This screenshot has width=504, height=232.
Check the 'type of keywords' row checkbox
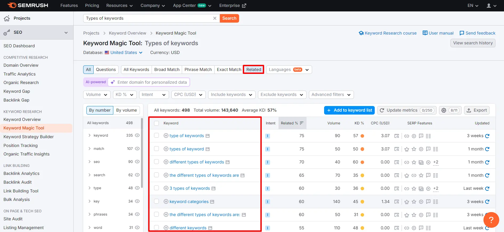[x=156, y=136]
